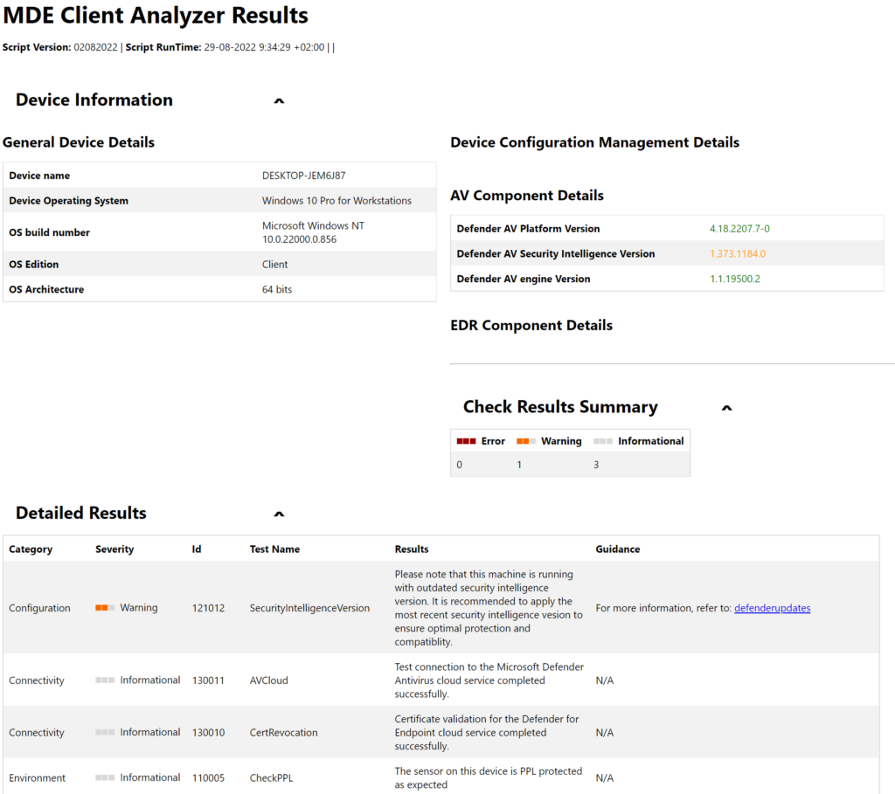
Task: Click the Informational severity icon in CheckPPL row
Action: pos(105,777)
